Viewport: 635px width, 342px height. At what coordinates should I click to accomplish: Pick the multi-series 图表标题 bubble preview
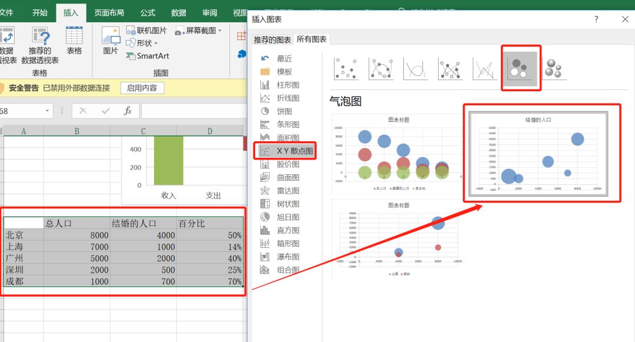coord(397,154)
